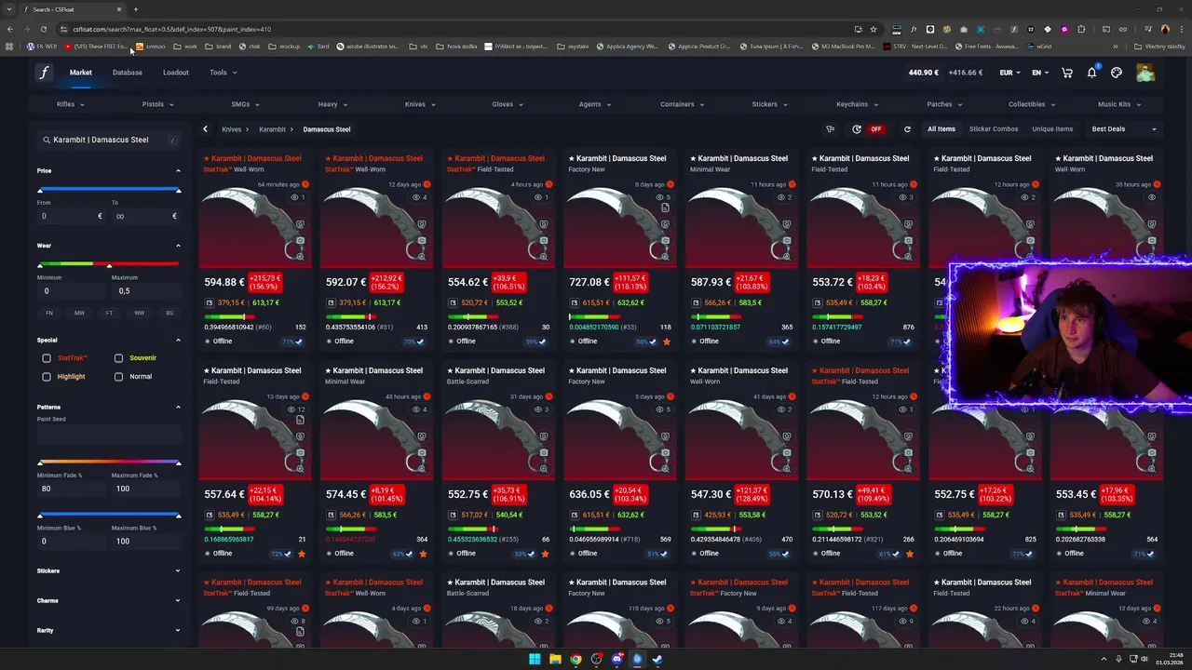
Task: Click the Karambit breadcrumb link
Action: [x=272, y=129]
